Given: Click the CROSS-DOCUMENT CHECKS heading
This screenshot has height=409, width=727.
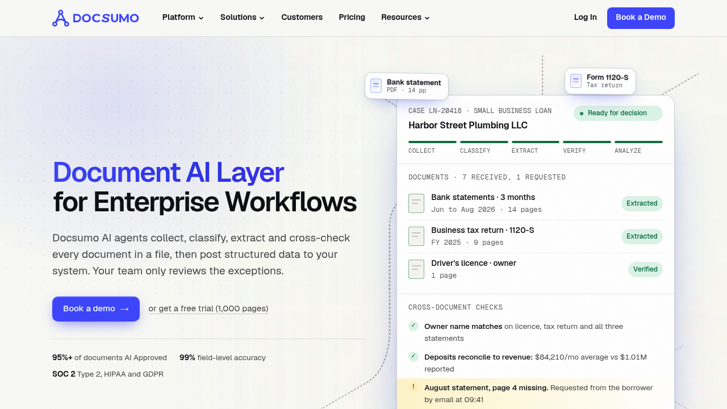Looking at the screenshot, I should [x=456, y=307].
